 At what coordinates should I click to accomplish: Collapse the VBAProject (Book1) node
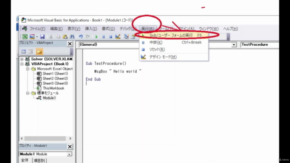pyautogui.click(x=22, y=64)
